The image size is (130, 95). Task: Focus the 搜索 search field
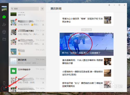click(25, 9)
